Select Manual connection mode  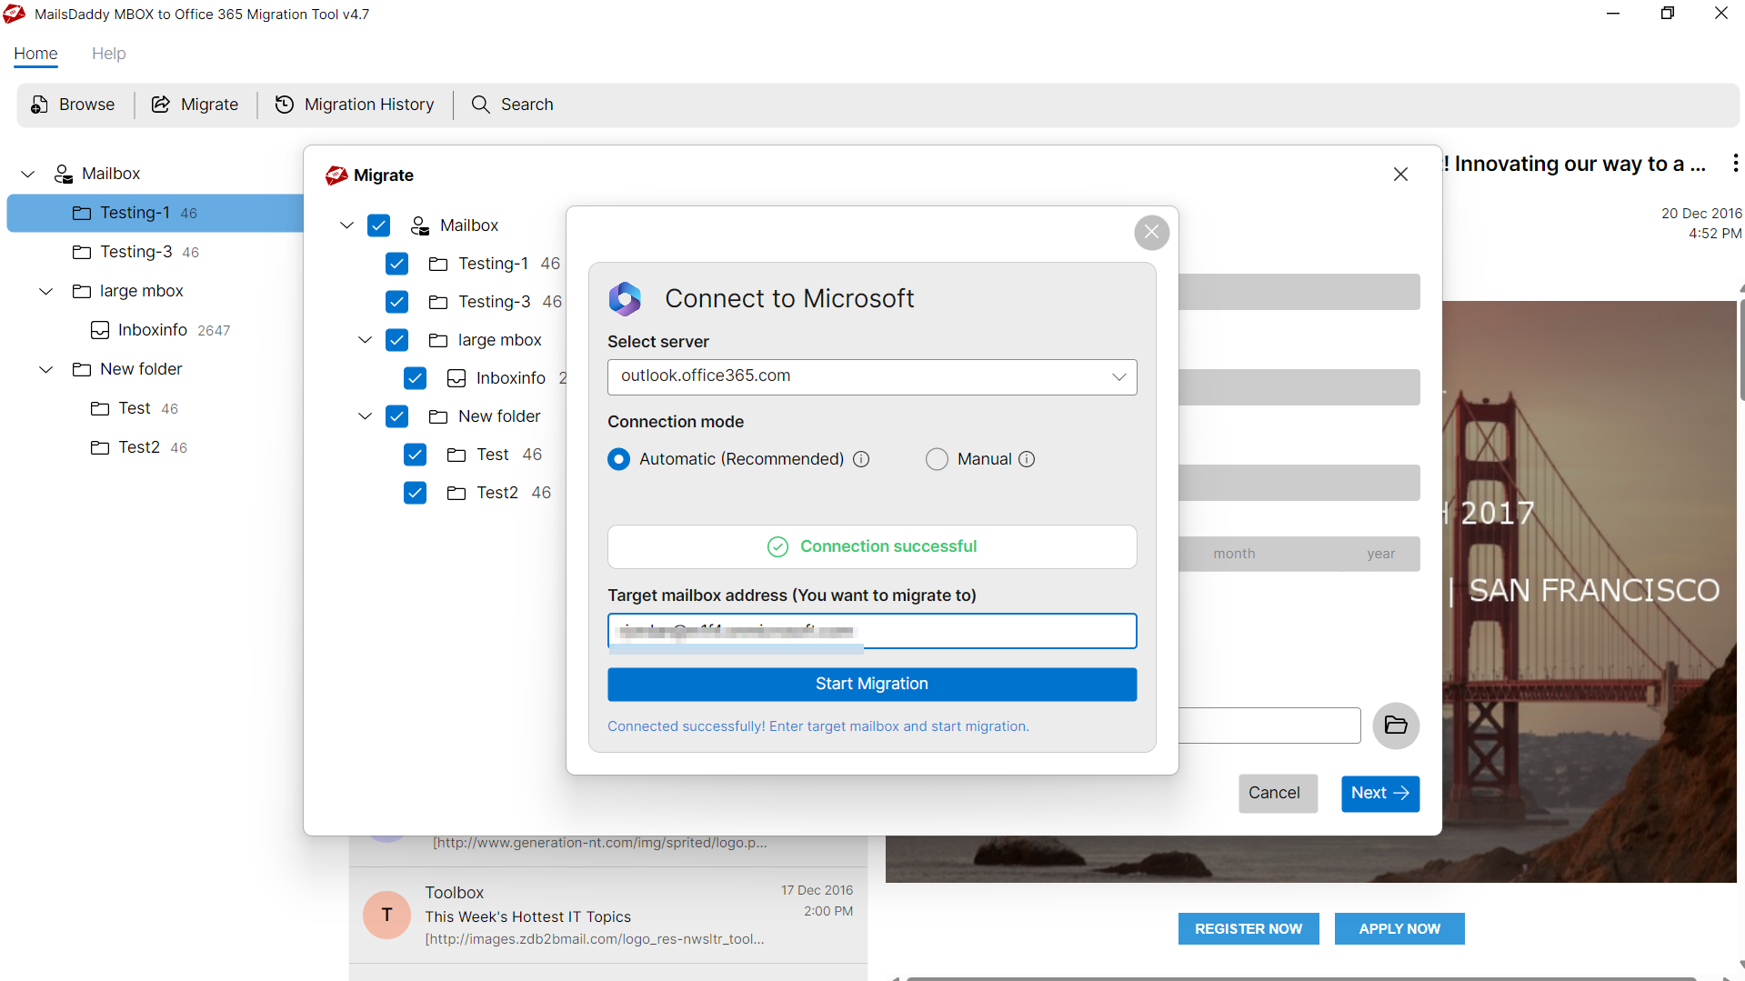[937, 459]
